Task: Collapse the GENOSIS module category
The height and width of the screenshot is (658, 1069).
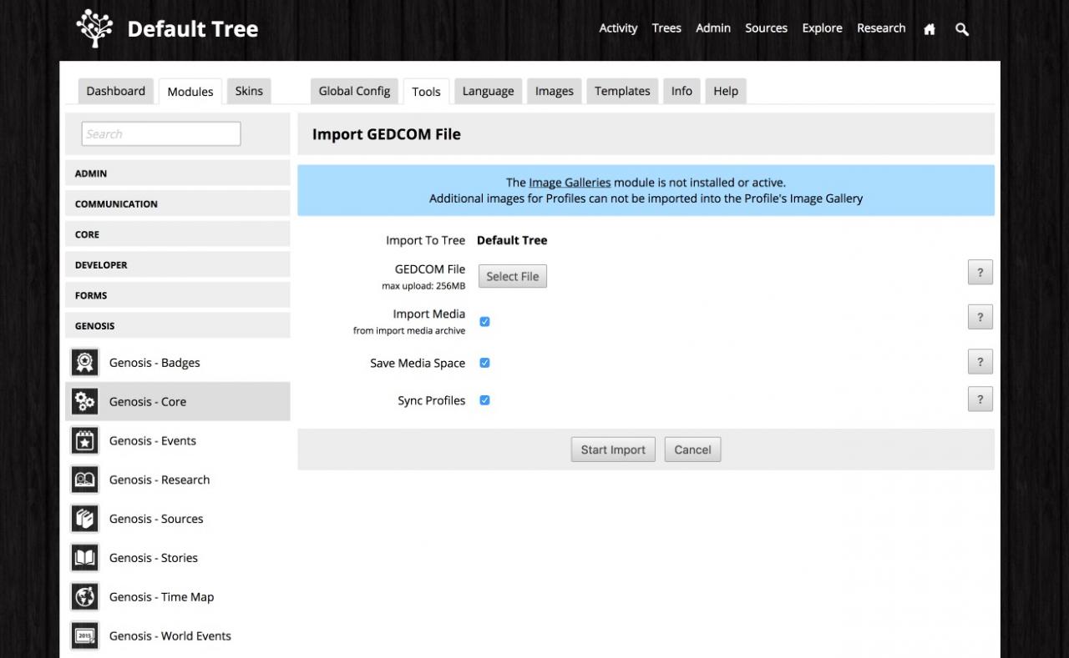Action: (177, 325)
